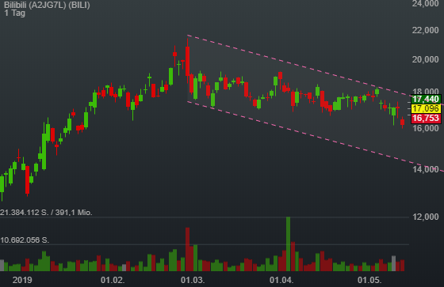Click the Bilibili (A2JG7L) (BILI) chart title
The height and width of the screenshot is (287, 444).
tap(47, 5)
